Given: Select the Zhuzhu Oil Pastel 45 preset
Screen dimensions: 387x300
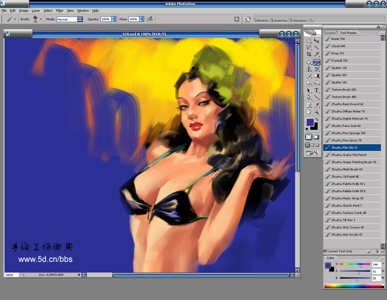Looking at the screenshot, I should coord(352,176).
